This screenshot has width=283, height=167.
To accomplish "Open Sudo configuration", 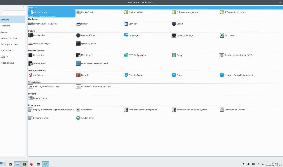I will 177,75.
